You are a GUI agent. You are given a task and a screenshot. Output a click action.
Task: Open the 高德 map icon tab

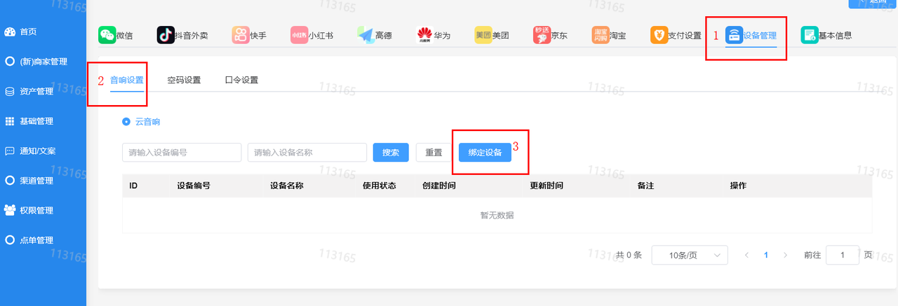point(366,35)
